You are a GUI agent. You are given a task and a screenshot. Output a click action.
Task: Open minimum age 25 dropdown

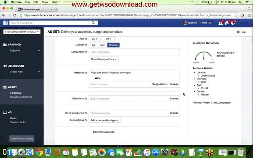click(x=95, y=39)
